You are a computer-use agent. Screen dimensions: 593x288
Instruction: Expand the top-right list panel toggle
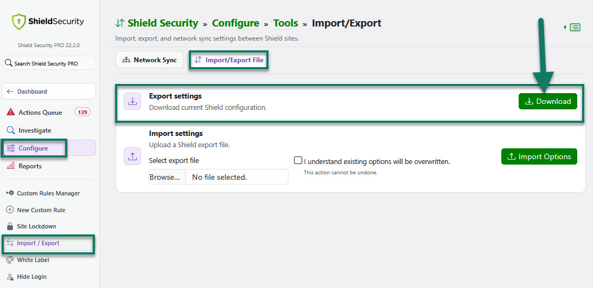point(572,27)
